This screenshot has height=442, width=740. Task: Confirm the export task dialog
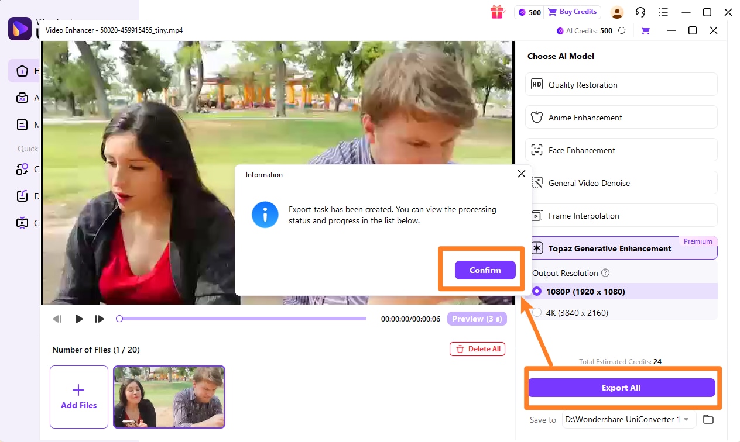pos(485,270)
